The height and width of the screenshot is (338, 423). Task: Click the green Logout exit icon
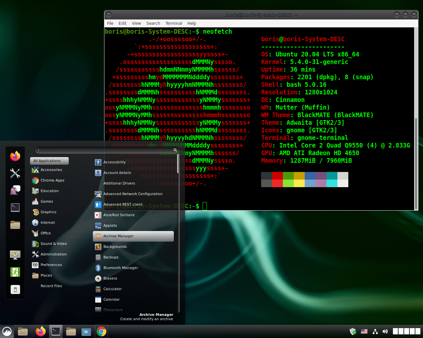click(x=15, y=272)
